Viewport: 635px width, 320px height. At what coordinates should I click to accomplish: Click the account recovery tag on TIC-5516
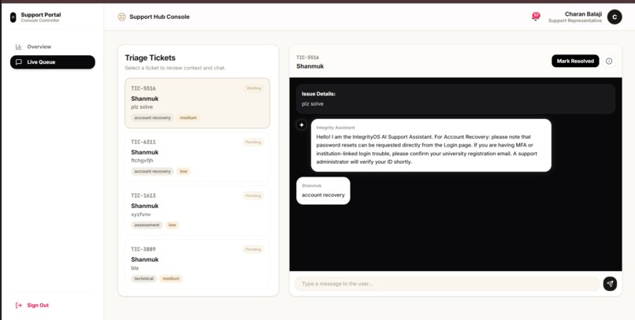pos(152,118)
